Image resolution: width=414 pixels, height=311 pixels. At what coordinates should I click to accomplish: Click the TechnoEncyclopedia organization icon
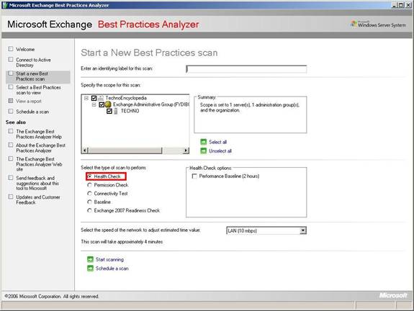(x=101, y=98)
